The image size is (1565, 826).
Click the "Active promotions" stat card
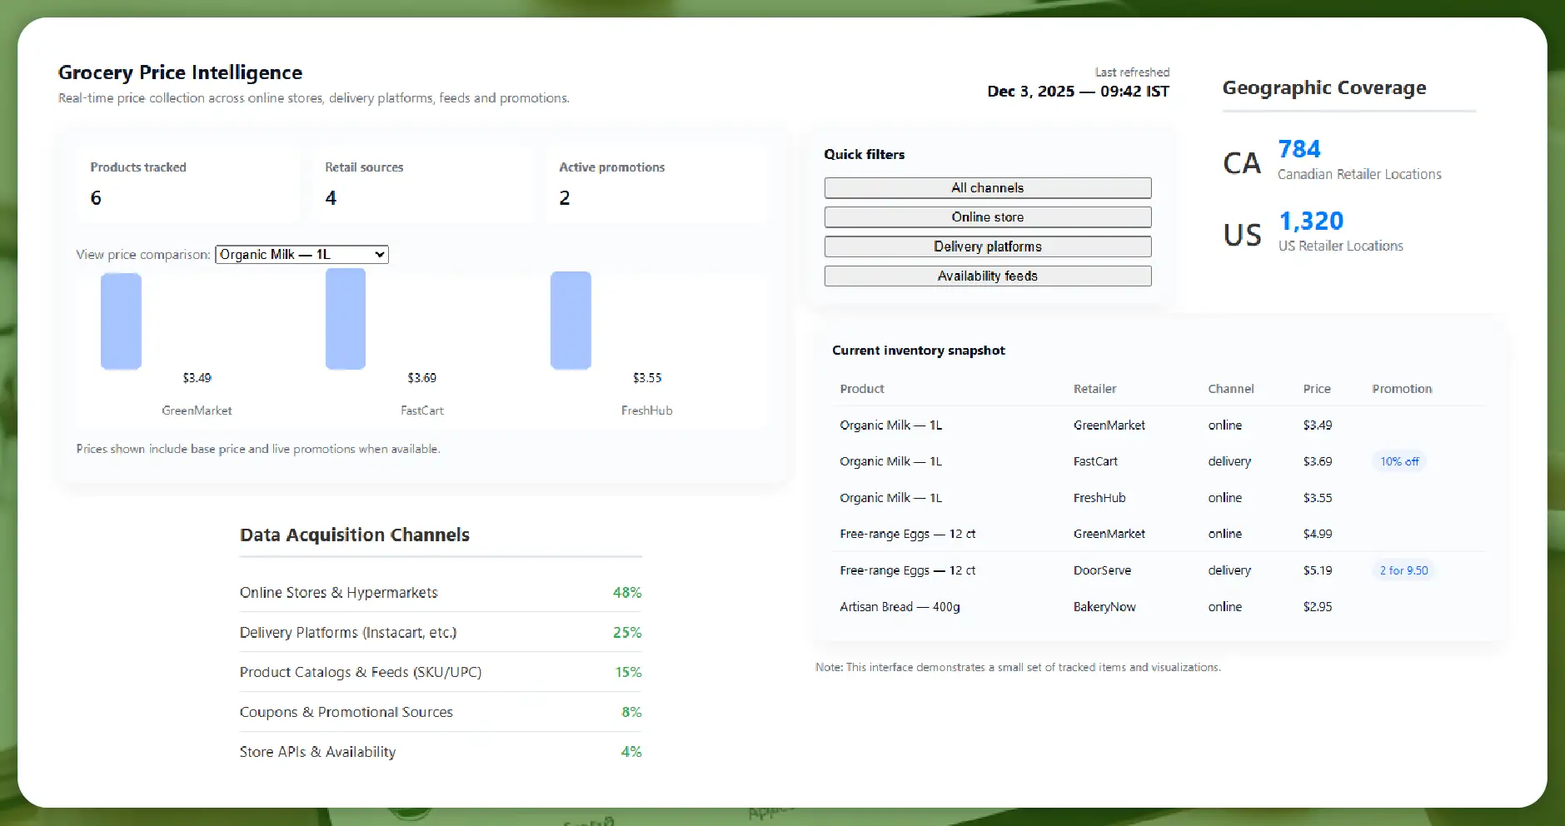[x=657, y=184]
